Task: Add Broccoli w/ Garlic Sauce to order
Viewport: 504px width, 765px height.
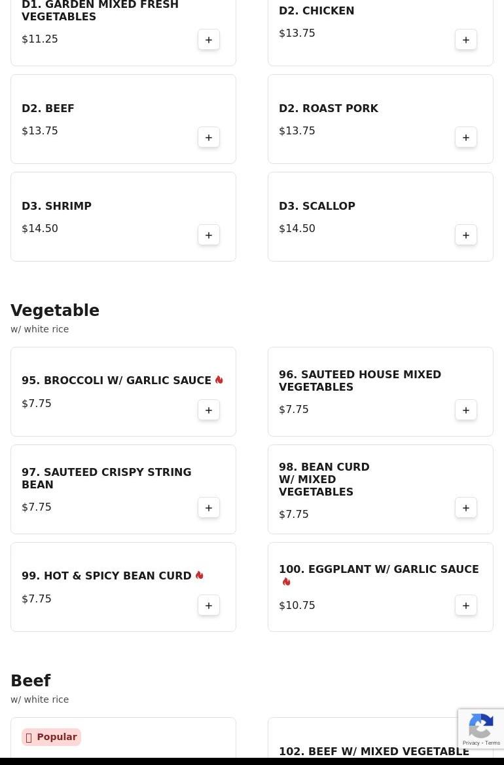Action: click(x=208, y=410)
